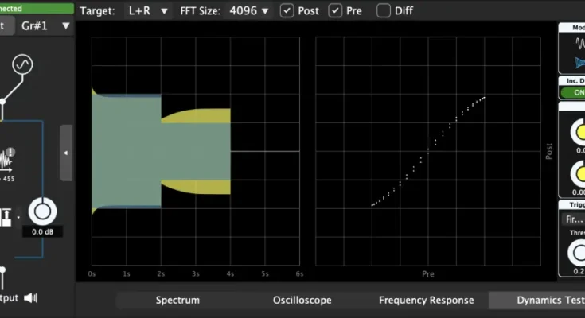The image size is (585, 318).
Task: Switch to the Oscilloscope tab
Action: tap(302, 300)
